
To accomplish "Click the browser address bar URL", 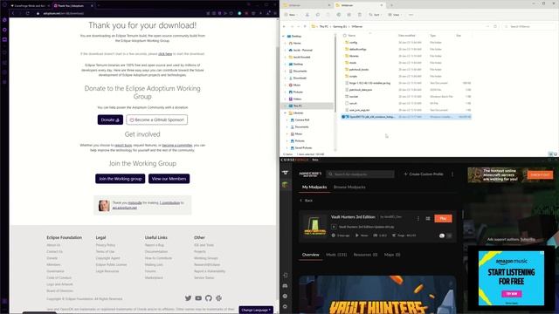I will (x=64, y=13).
